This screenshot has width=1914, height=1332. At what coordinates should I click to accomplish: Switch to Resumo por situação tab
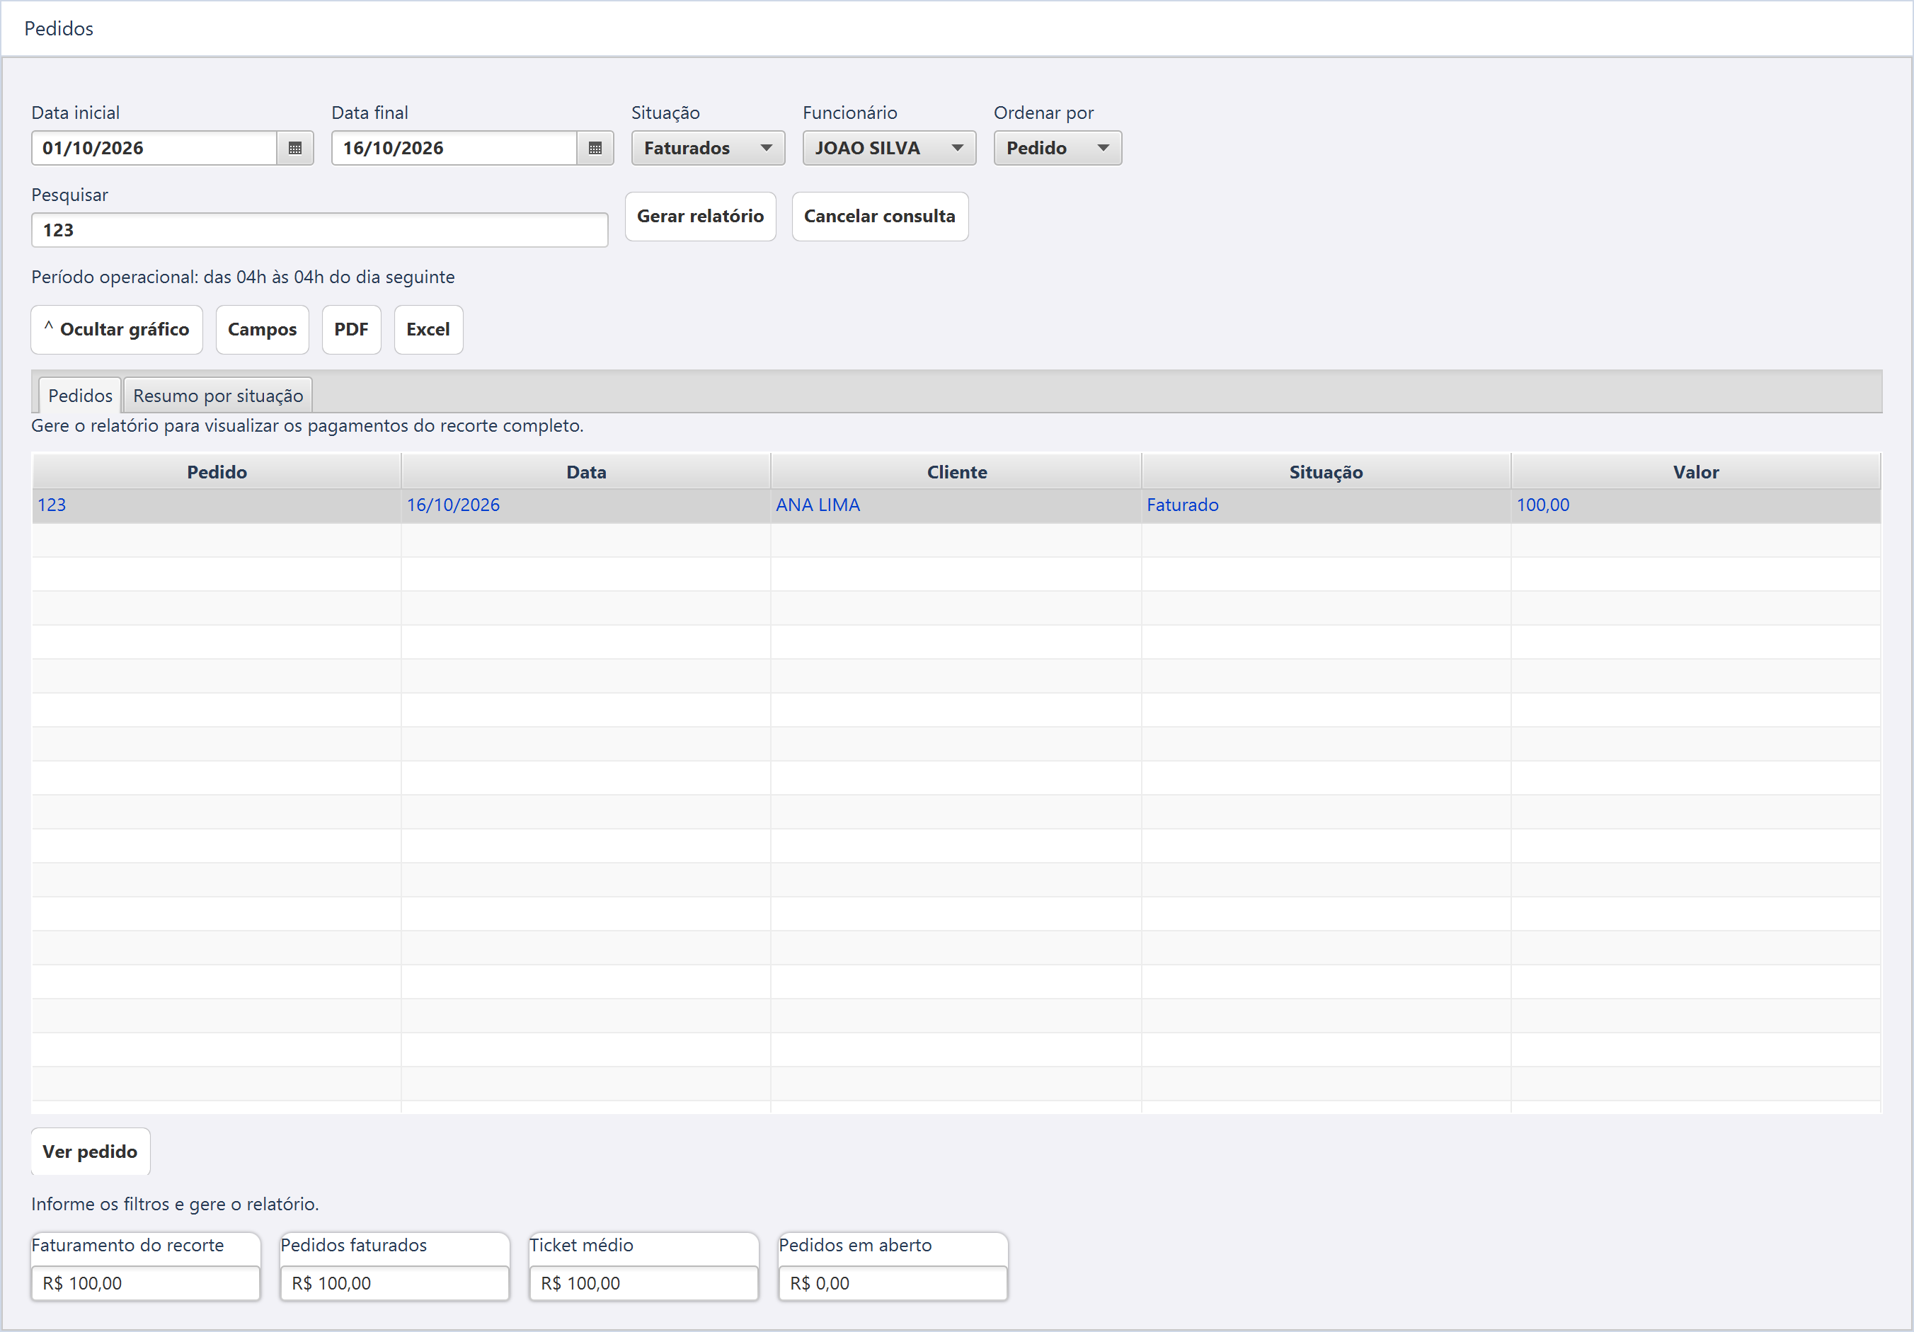(x=217, y=395)
